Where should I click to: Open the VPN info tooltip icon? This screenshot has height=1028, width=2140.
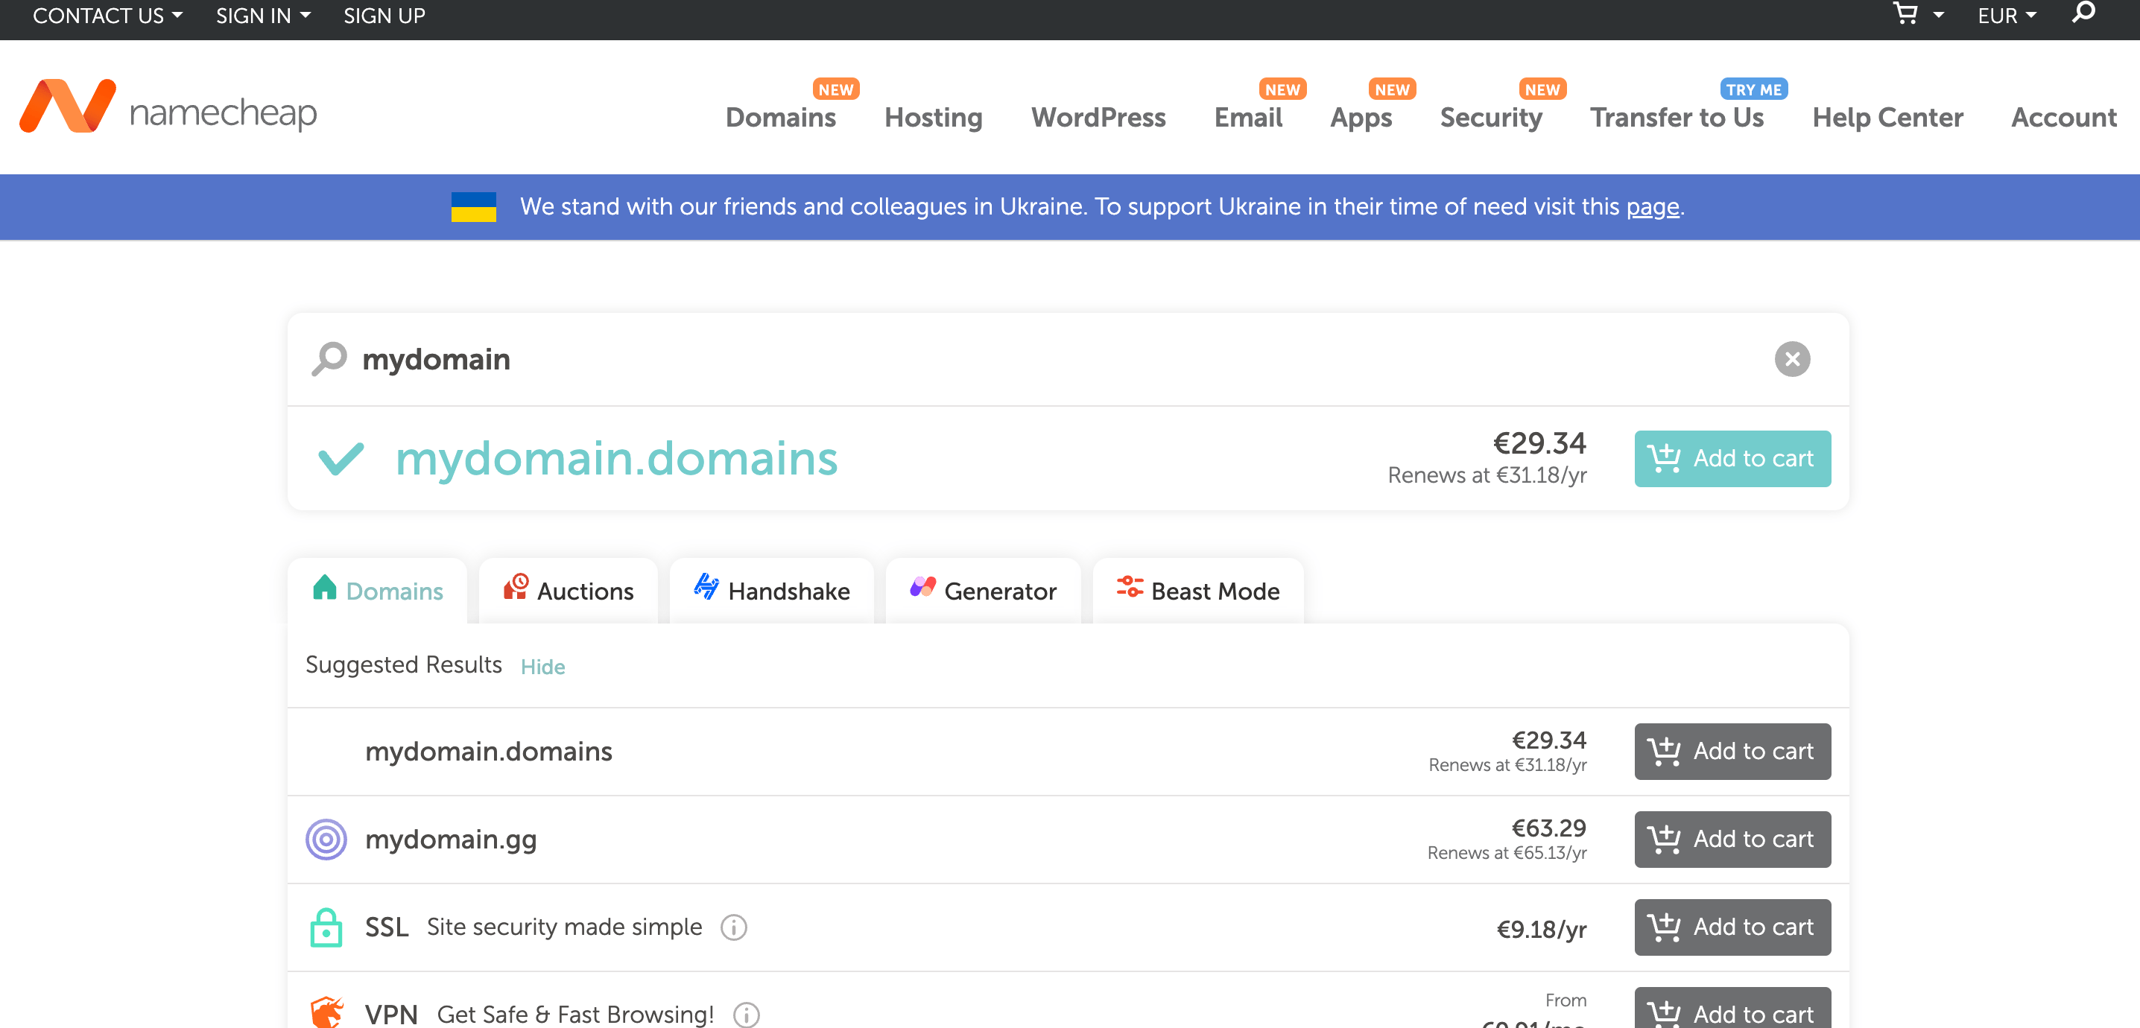tap(746, 1015)
